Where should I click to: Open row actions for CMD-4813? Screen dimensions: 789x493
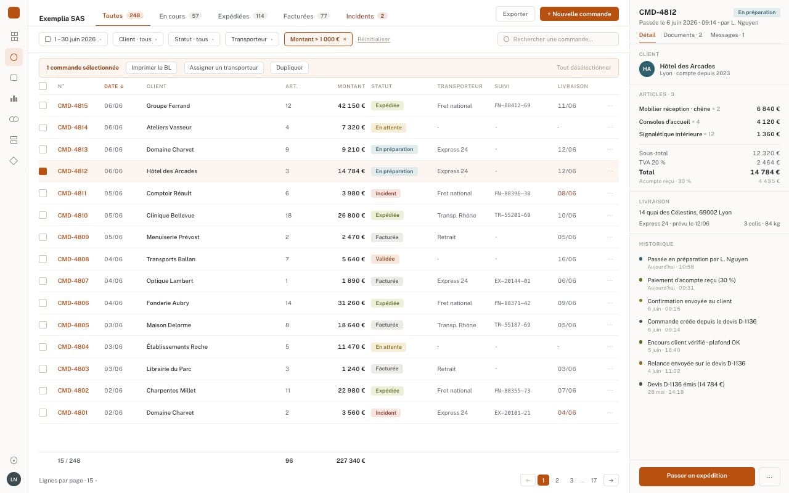point(610,150)
